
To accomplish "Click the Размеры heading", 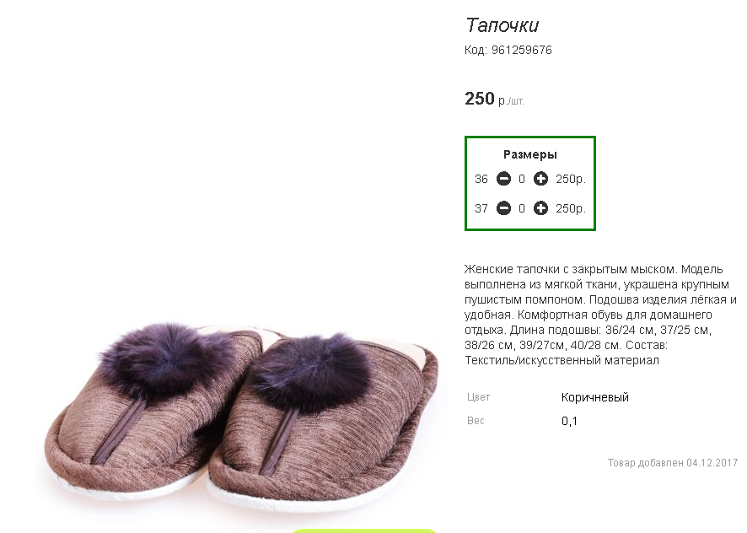I will [530, 154].
